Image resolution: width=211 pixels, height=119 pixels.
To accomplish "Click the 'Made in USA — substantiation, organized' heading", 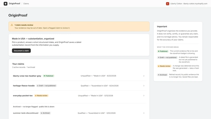I will (33, 39).
